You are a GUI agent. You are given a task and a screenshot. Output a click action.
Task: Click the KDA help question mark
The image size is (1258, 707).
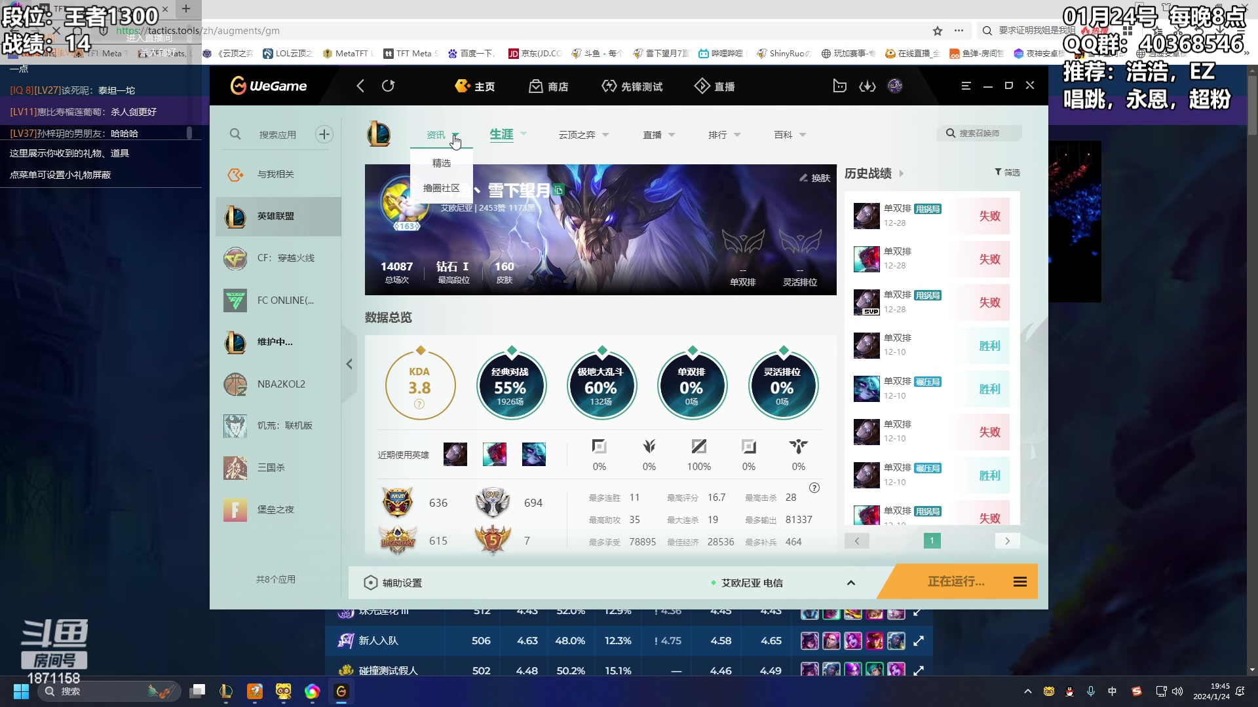coord(419,404)
